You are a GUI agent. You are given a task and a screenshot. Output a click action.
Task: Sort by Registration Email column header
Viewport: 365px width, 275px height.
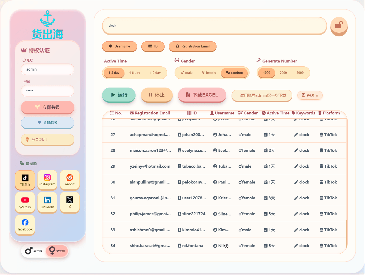click(x=150, y=113)
